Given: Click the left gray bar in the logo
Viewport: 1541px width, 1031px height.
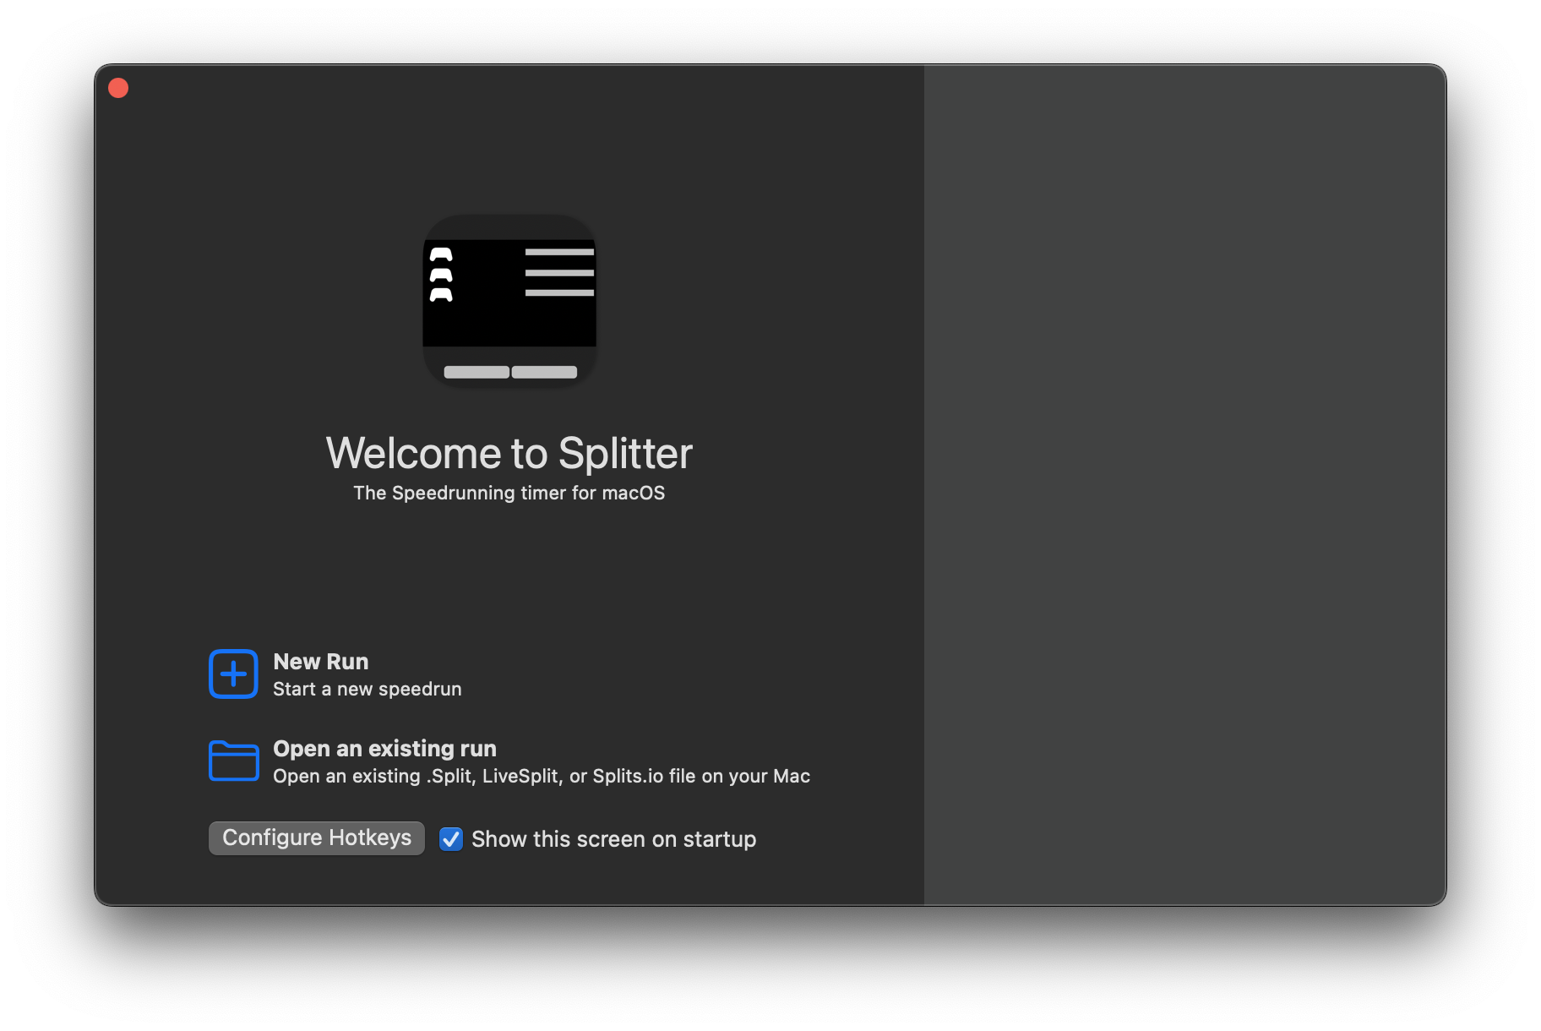Looking at the screenshot, I should tap(476, 372).
